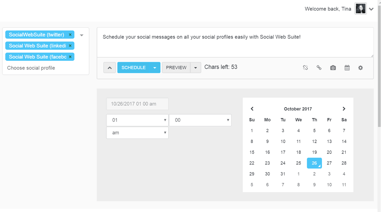
Task: Open the PREVIEW button dropdown arrow
Action: click(195, 68)
